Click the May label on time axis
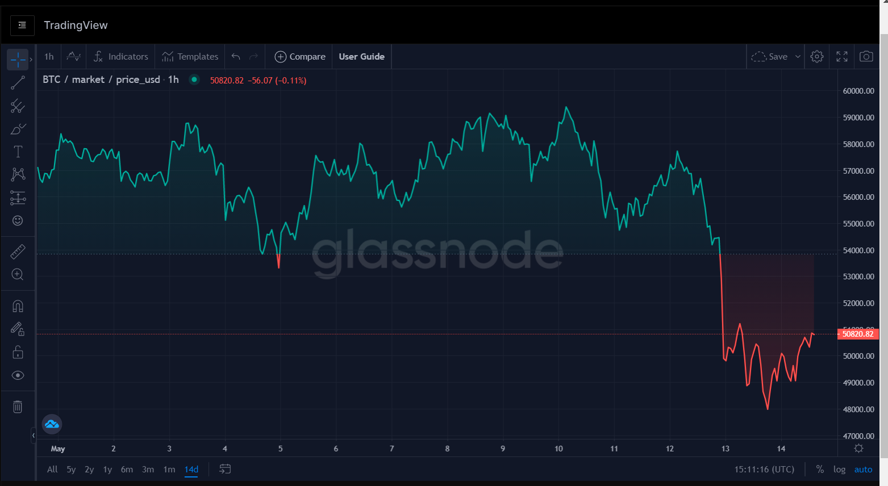888x486 pixels. click(58, 449)
